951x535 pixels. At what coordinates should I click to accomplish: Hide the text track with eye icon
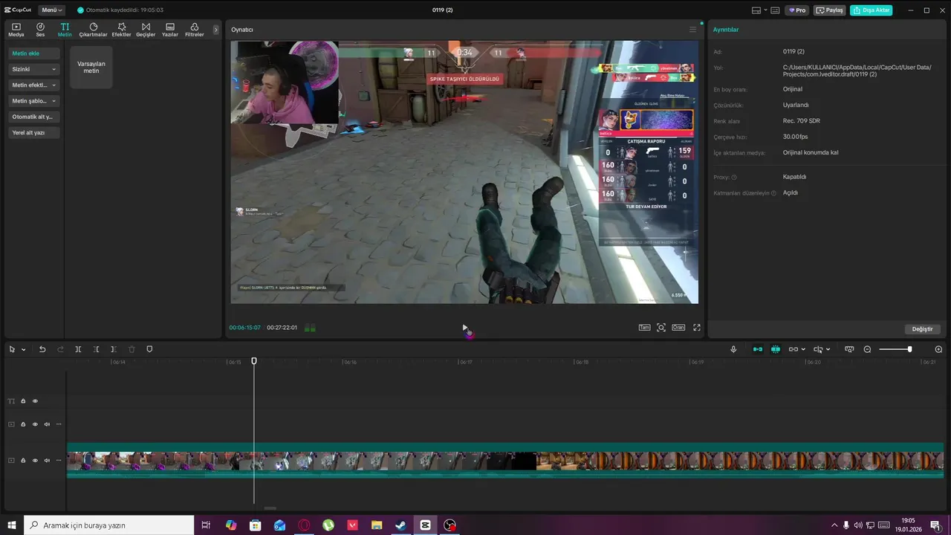tap(35, 401)
